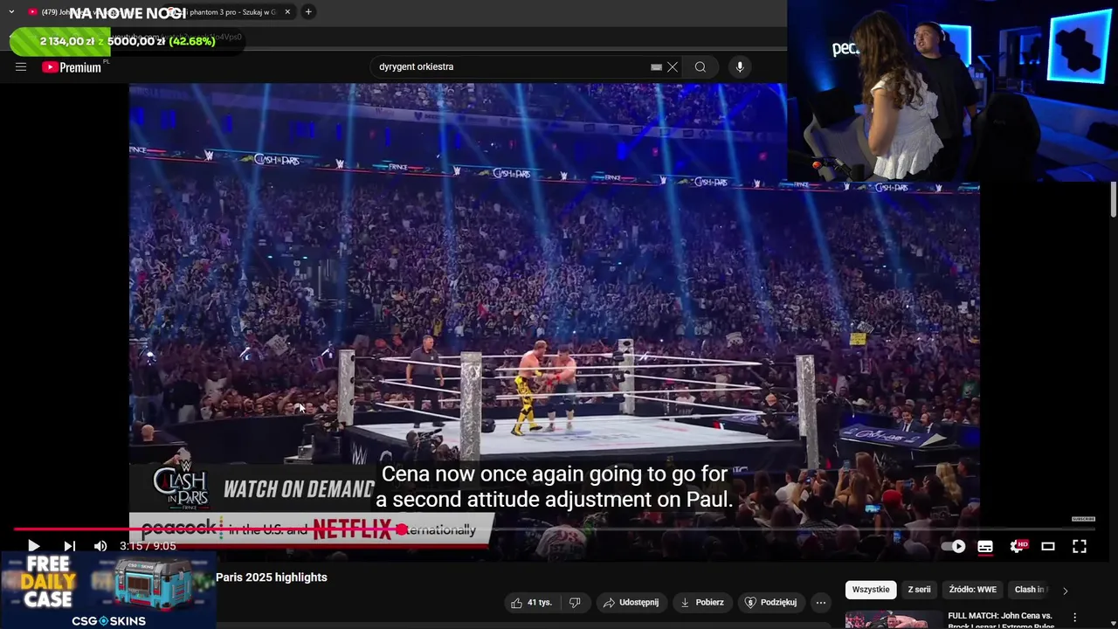1118x629 pixels.
Task: Click the 'Paris 2025 highlights' video title
Action: click(x=272, y=577)
